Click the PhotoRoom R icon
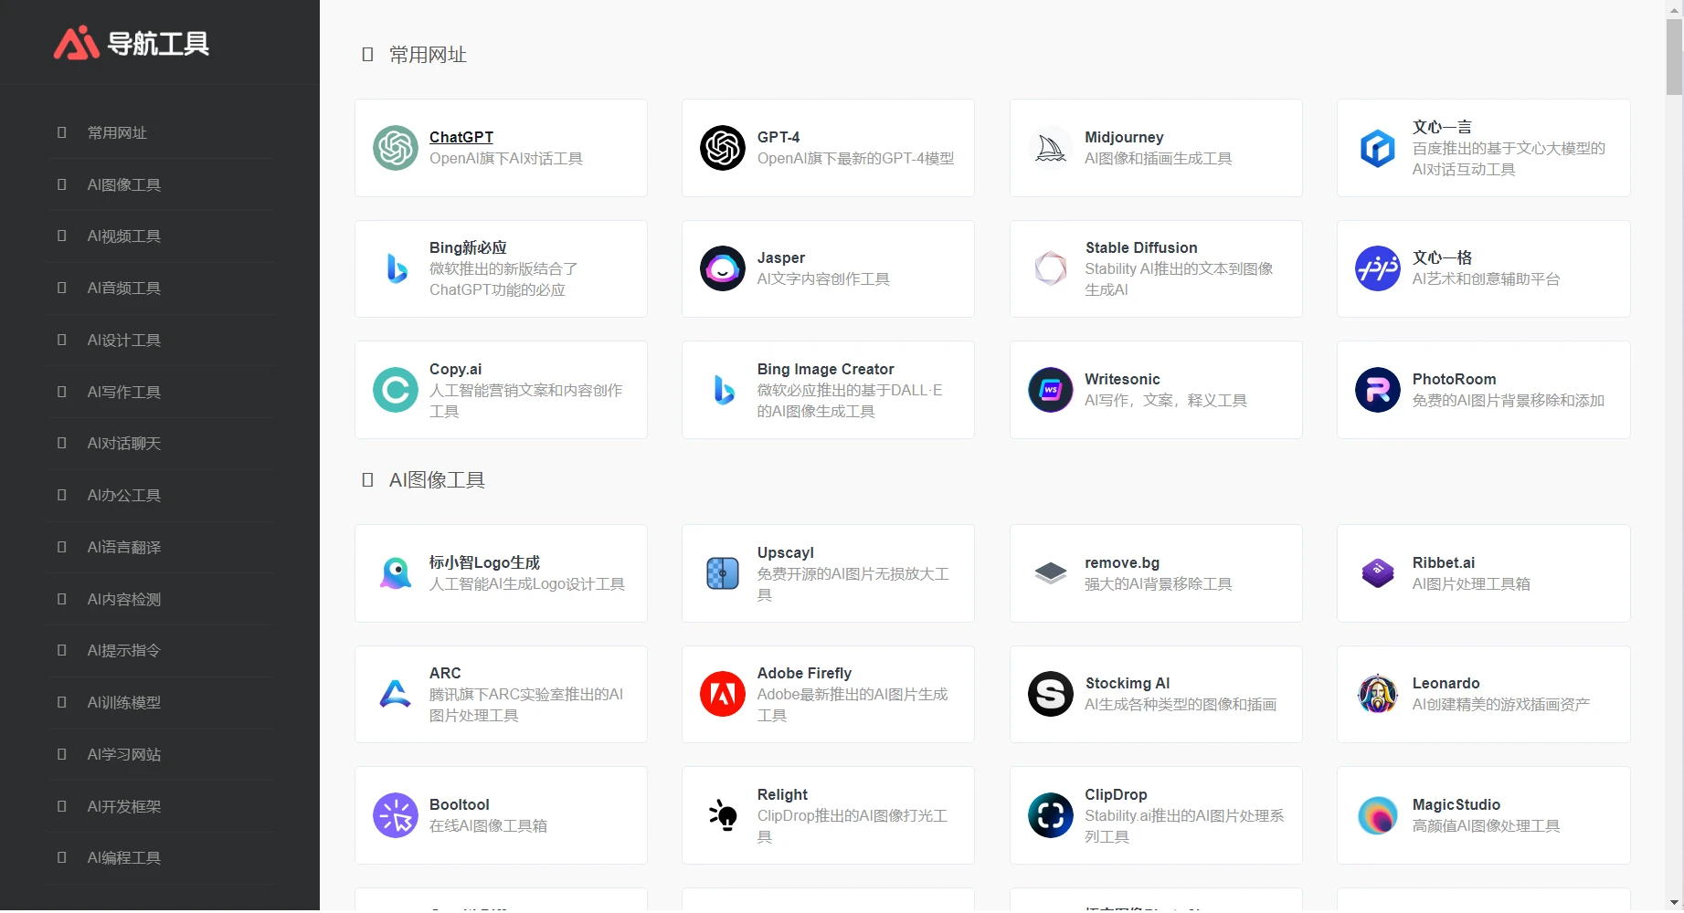 click(x=1378, y=390)
